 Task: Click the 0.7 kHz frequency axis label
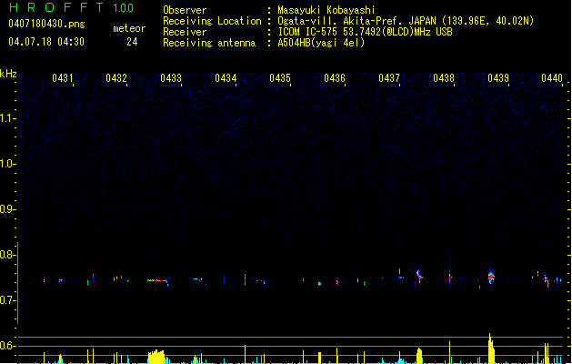coord(7,300)
